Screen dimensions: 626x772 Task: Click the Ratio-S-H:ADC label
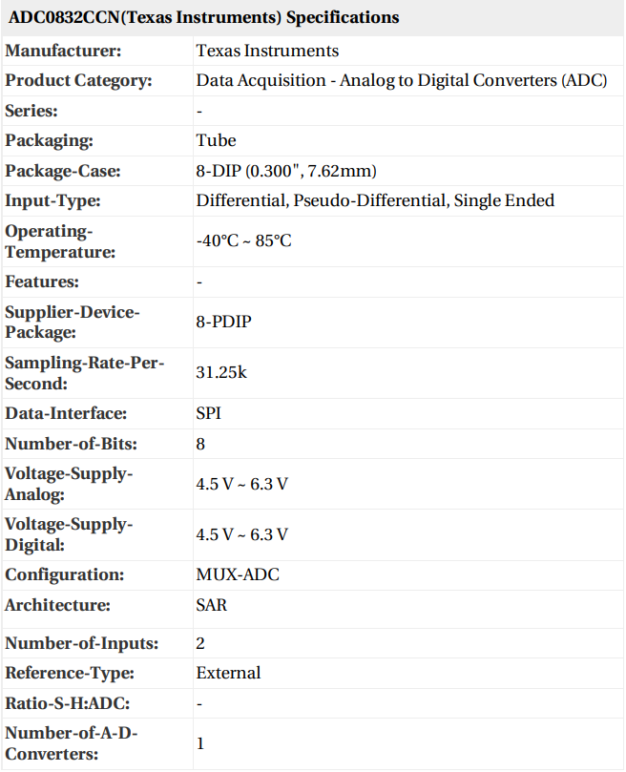coord(68,703)
